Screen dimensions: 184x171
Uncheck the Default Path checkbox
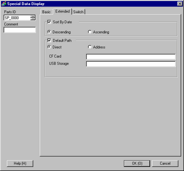point(49,40)
